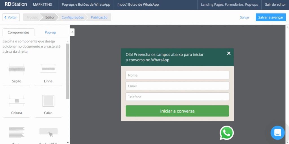
Task: Click the canvas scroll-up arrow
Action: [x=287, y=27]
